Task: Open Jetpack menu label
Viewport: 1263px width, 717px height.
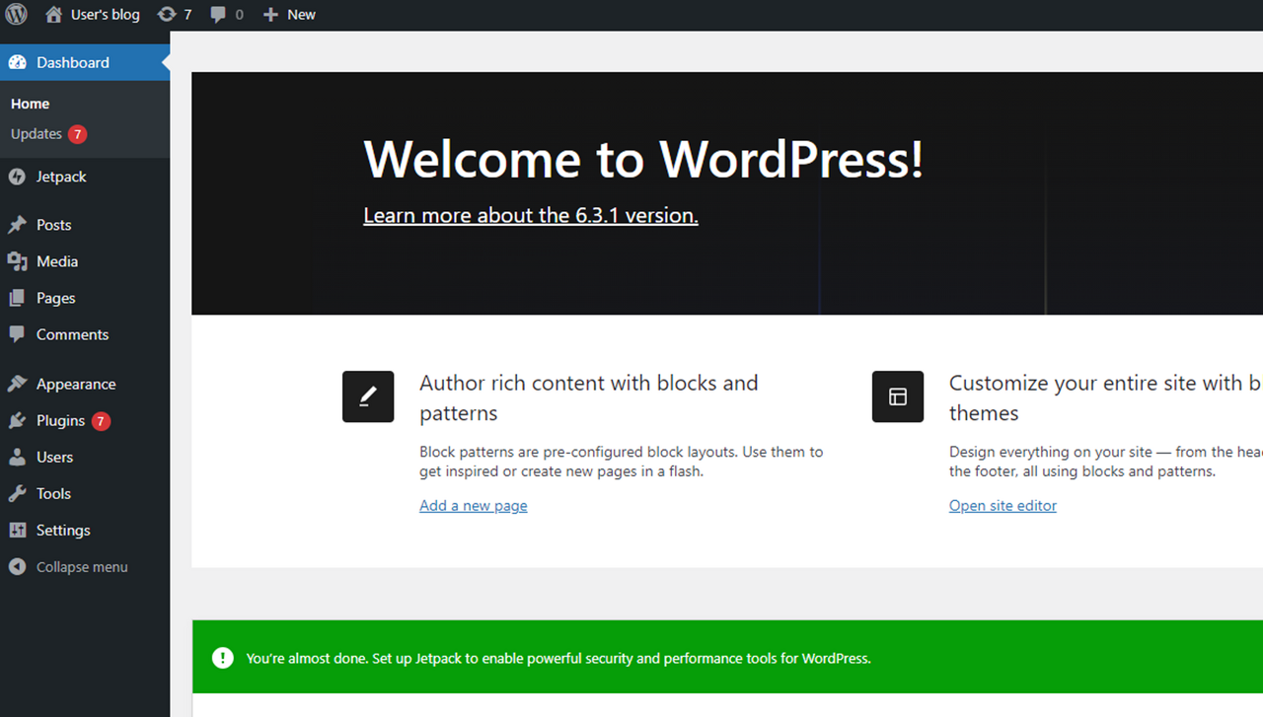Action: tap(61, 177)
